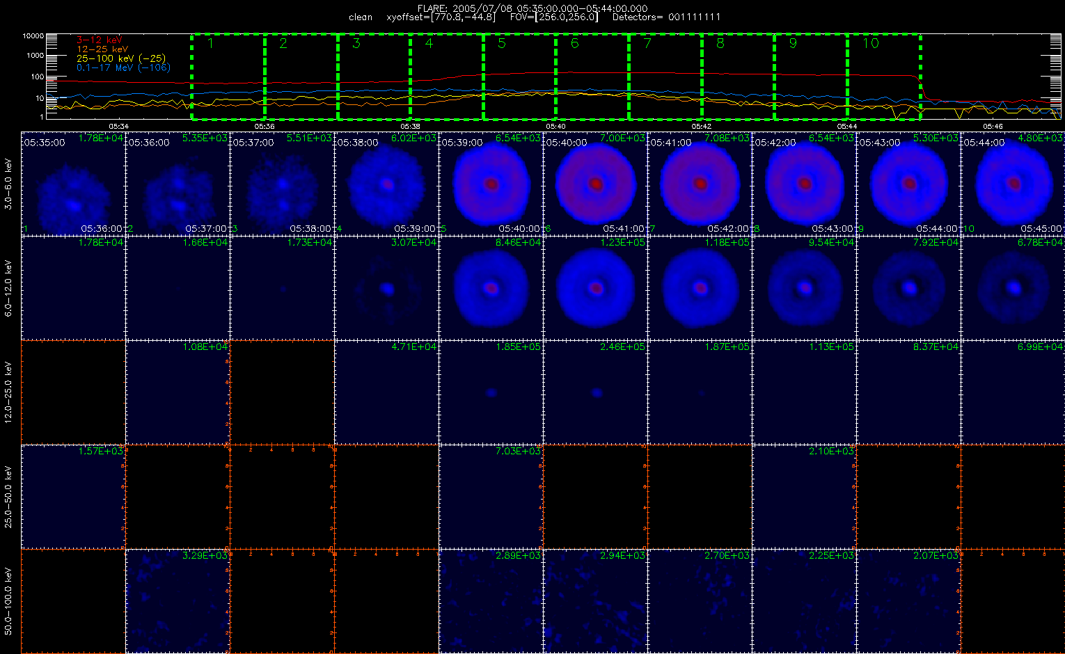Screen dimensions: 1065x654
Task: Open the 50.0-100.0 keV image with peak 2.94E+03
Action: pos(596,601)
